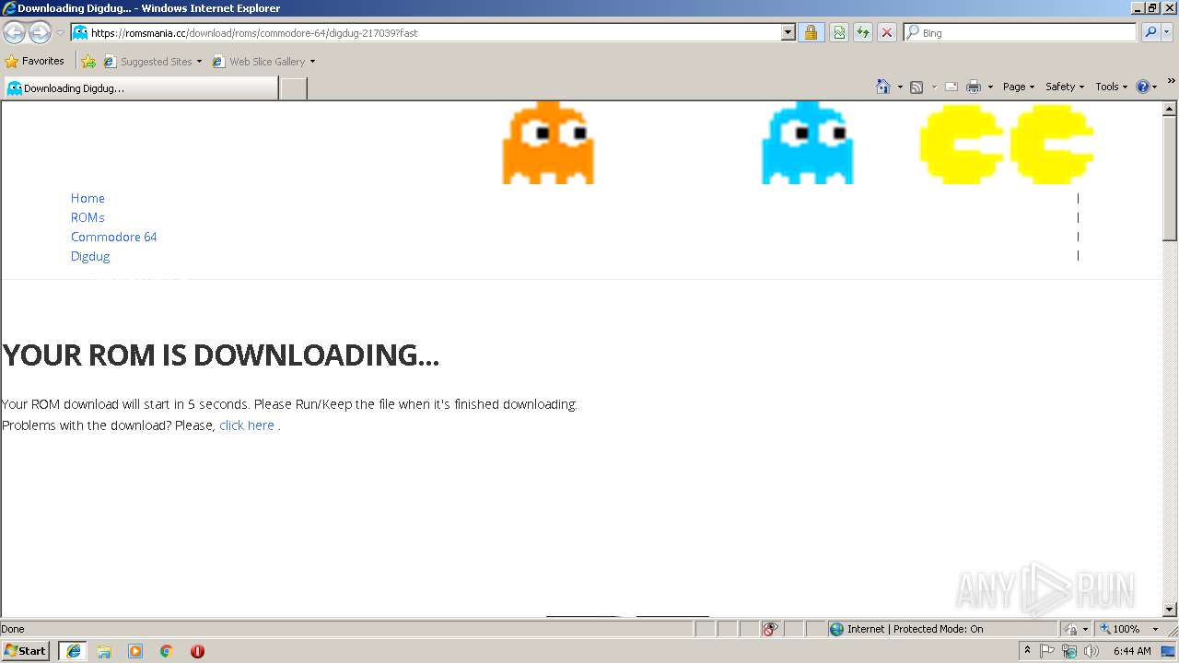Show hidden tray icons arrow
The image size is (1179, 663).
click(1027, 651)
